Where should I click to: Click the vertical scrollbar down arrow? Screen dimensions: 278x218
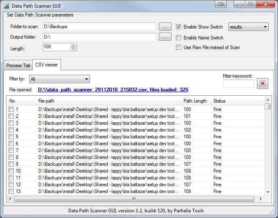tap(268, 192)
